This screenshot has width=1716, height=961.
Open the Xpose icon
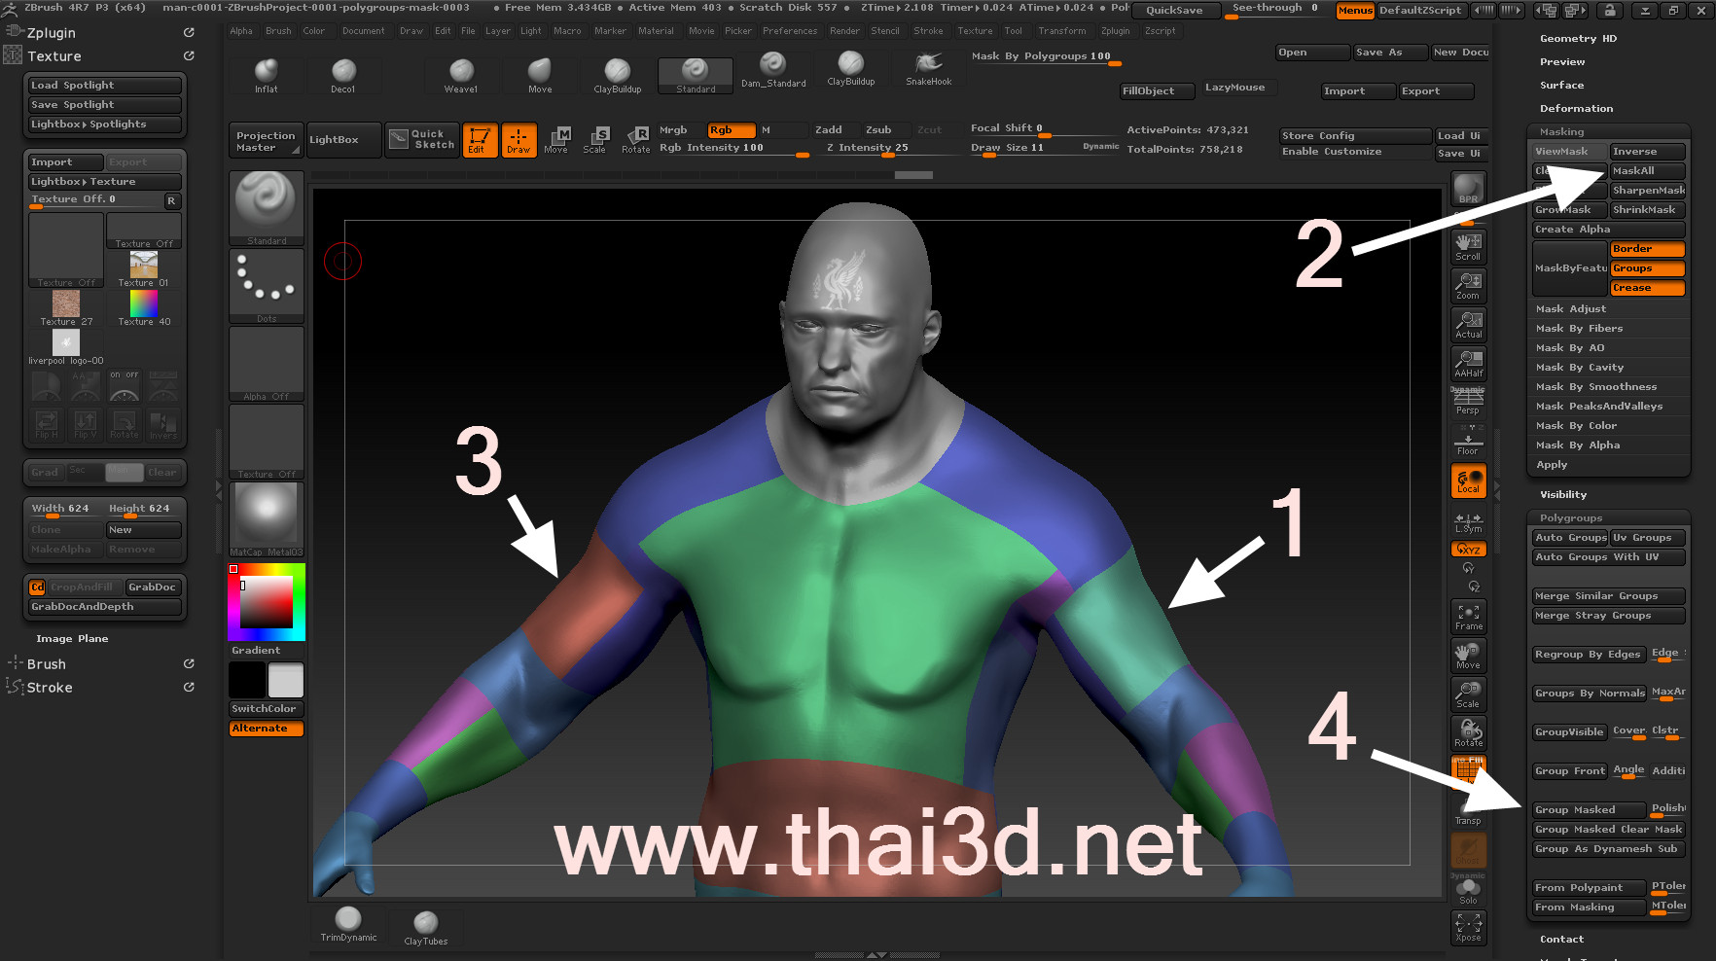tap(1468, 928)
